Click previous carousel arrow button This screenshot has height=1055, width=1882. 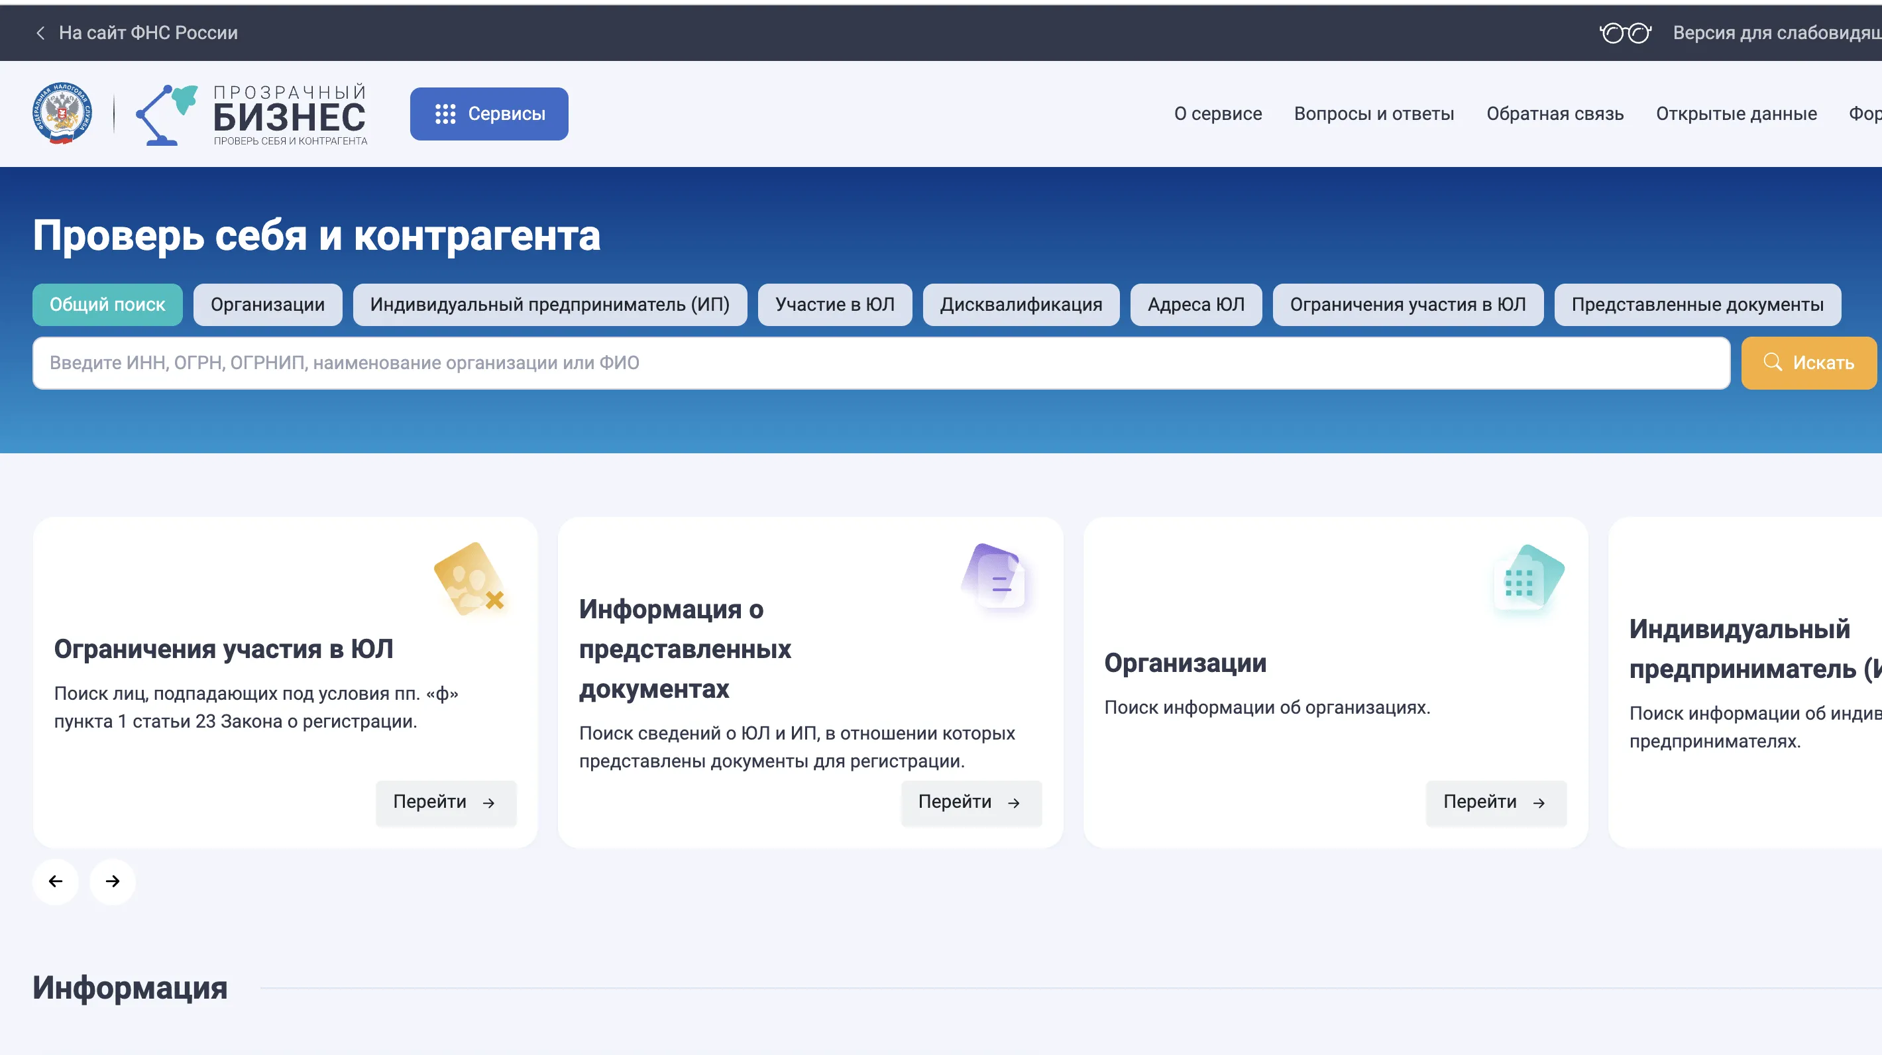coord(56,881)
